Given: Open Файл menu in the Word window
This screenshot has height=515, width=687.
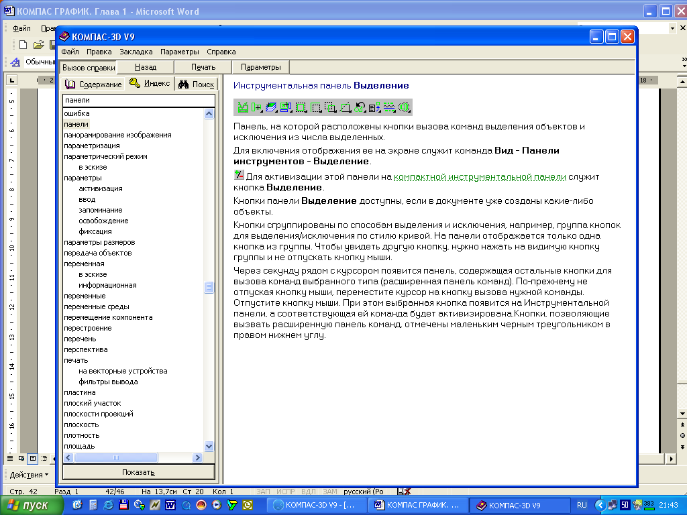Looking at the screenshot, I should tap(21, 28).
